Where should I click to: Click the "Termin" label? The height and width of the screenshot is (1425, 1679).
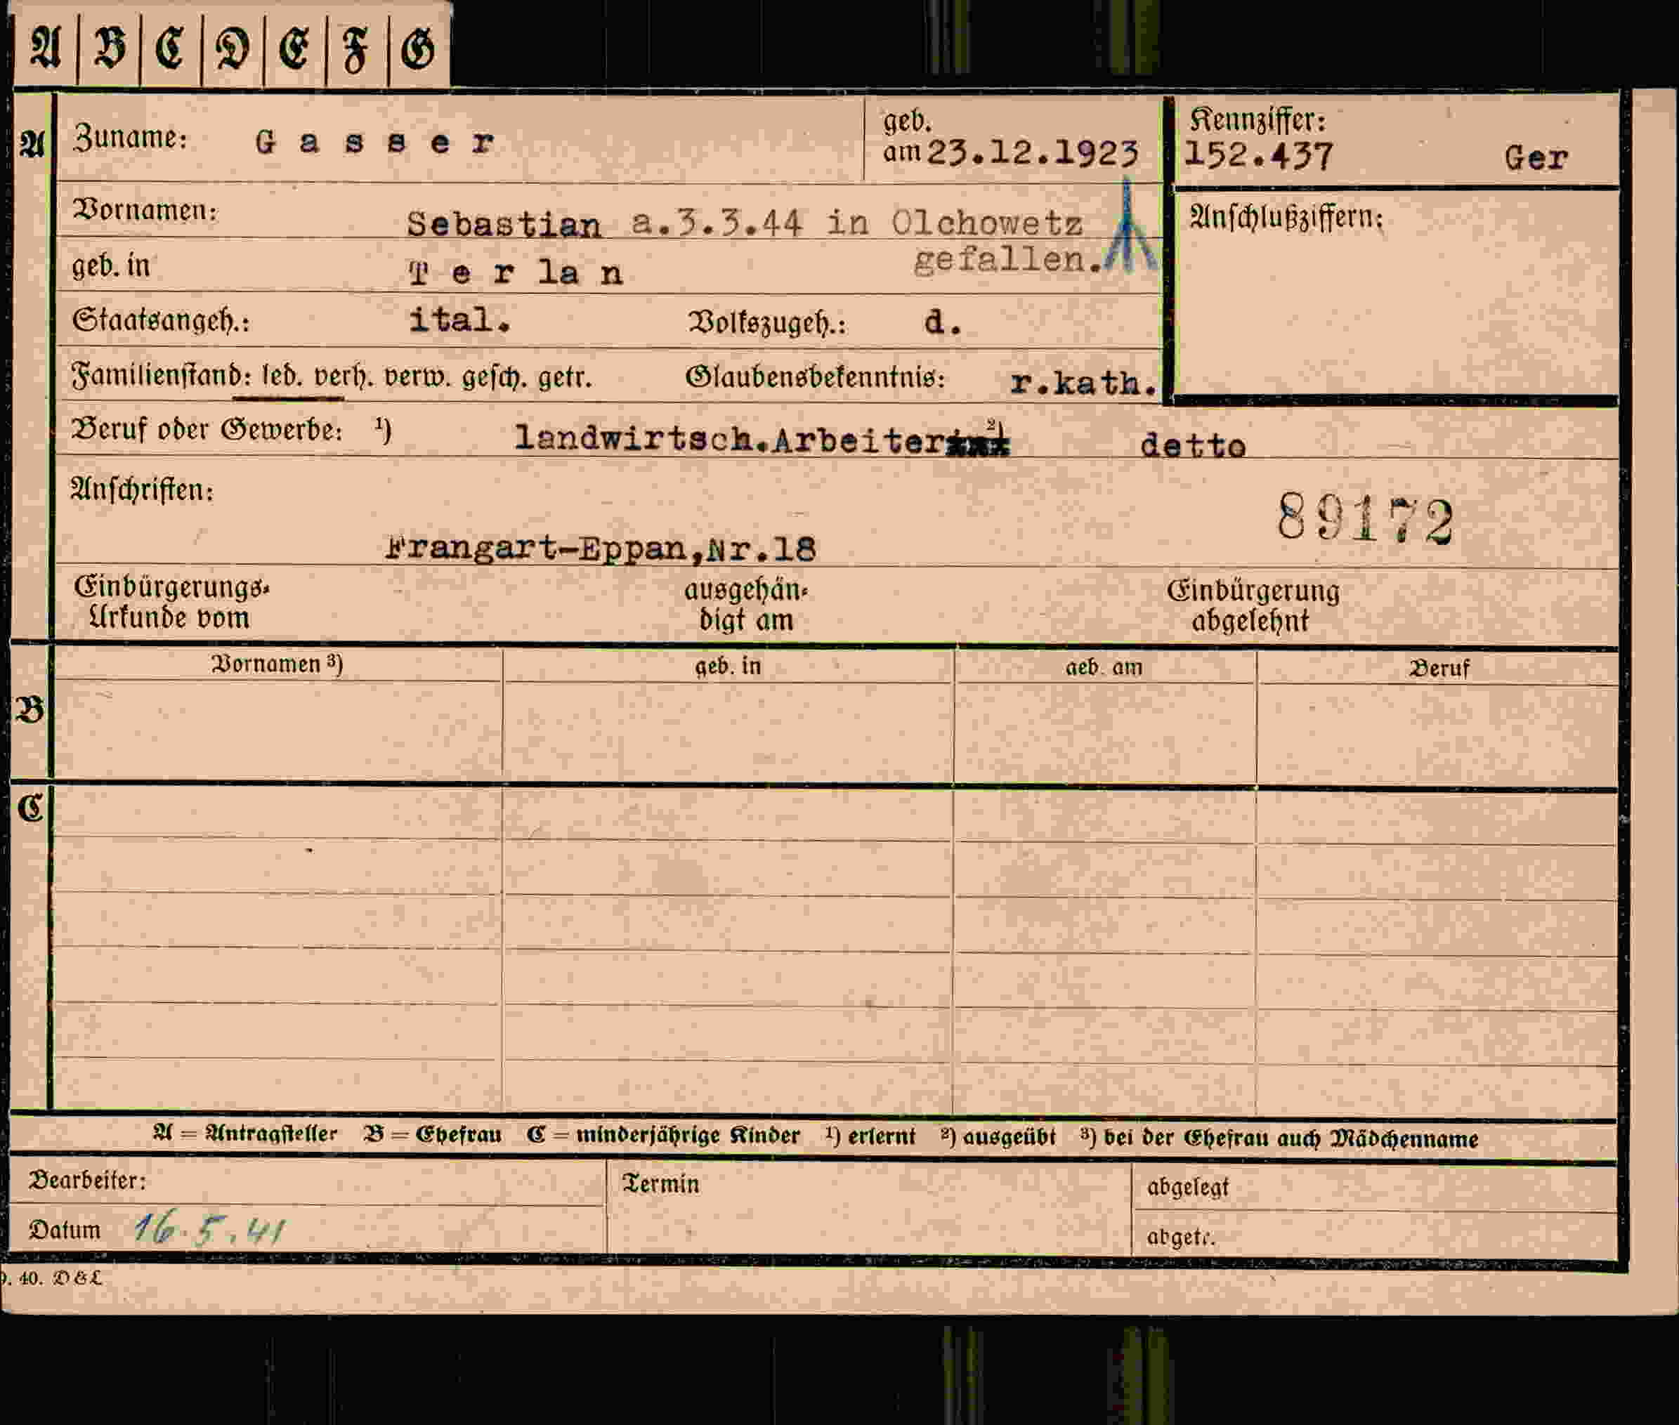point(661,1183)
